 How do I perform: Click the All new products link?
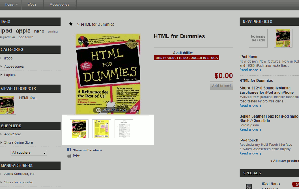coord(284,161)
